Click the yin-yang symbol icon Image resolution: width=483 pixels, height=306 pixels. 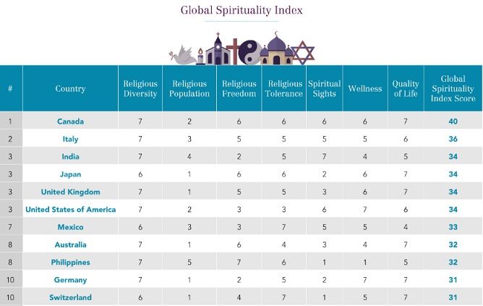tap(249, 51)
